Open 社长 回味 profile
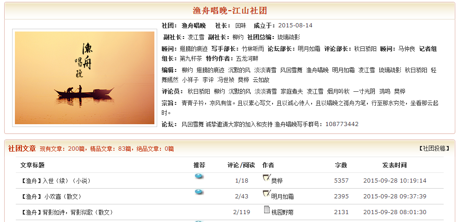This screenshot has height=222, width=459. [x=240, y=25]
